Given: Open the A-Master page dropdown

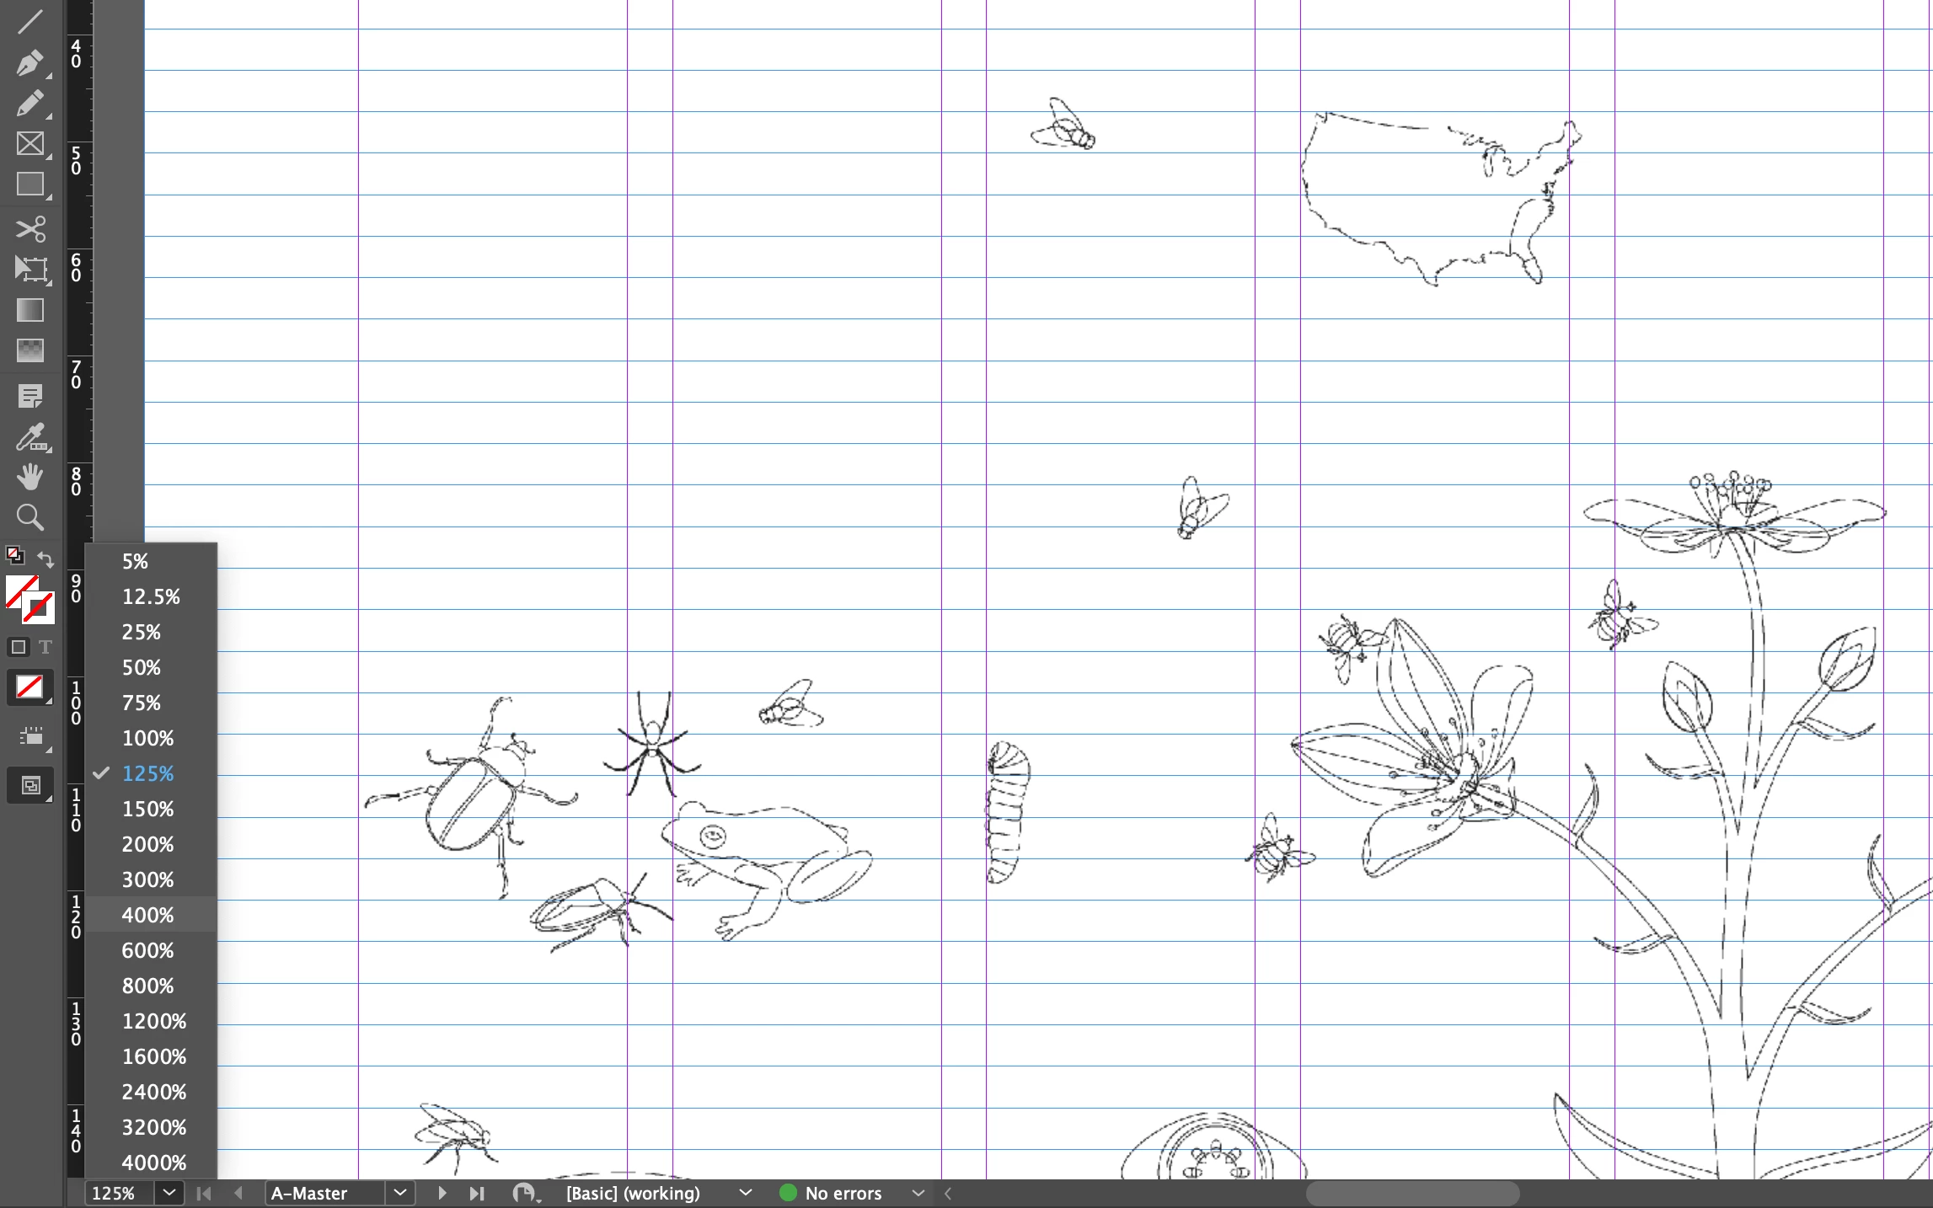Looking at the screenshot, I should tap(400, 1193).
